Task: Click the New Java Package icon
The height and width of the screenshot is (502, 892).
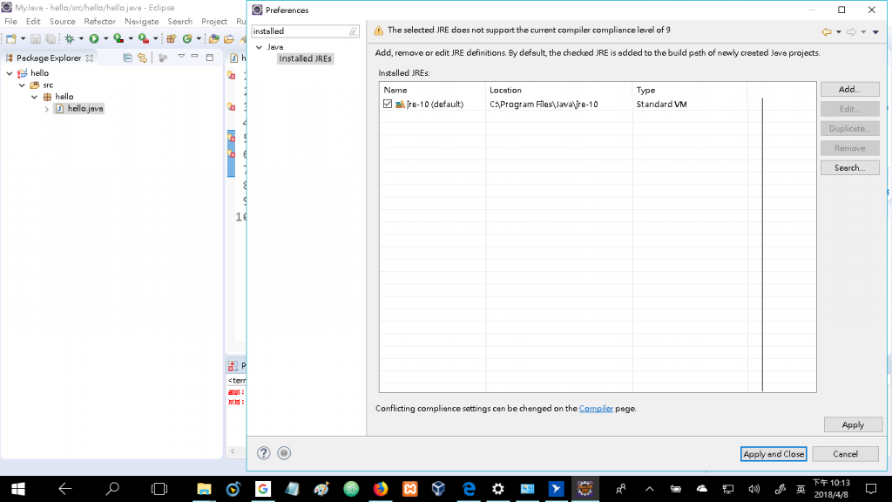Action: pos(172,38)
